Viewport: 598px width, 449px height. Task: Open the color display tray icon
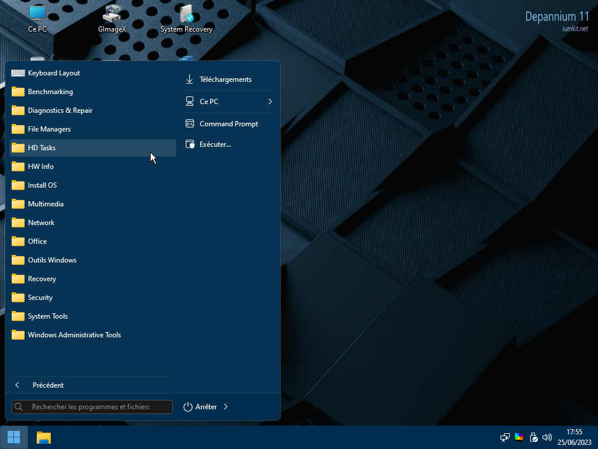click(x=519, y=437)
